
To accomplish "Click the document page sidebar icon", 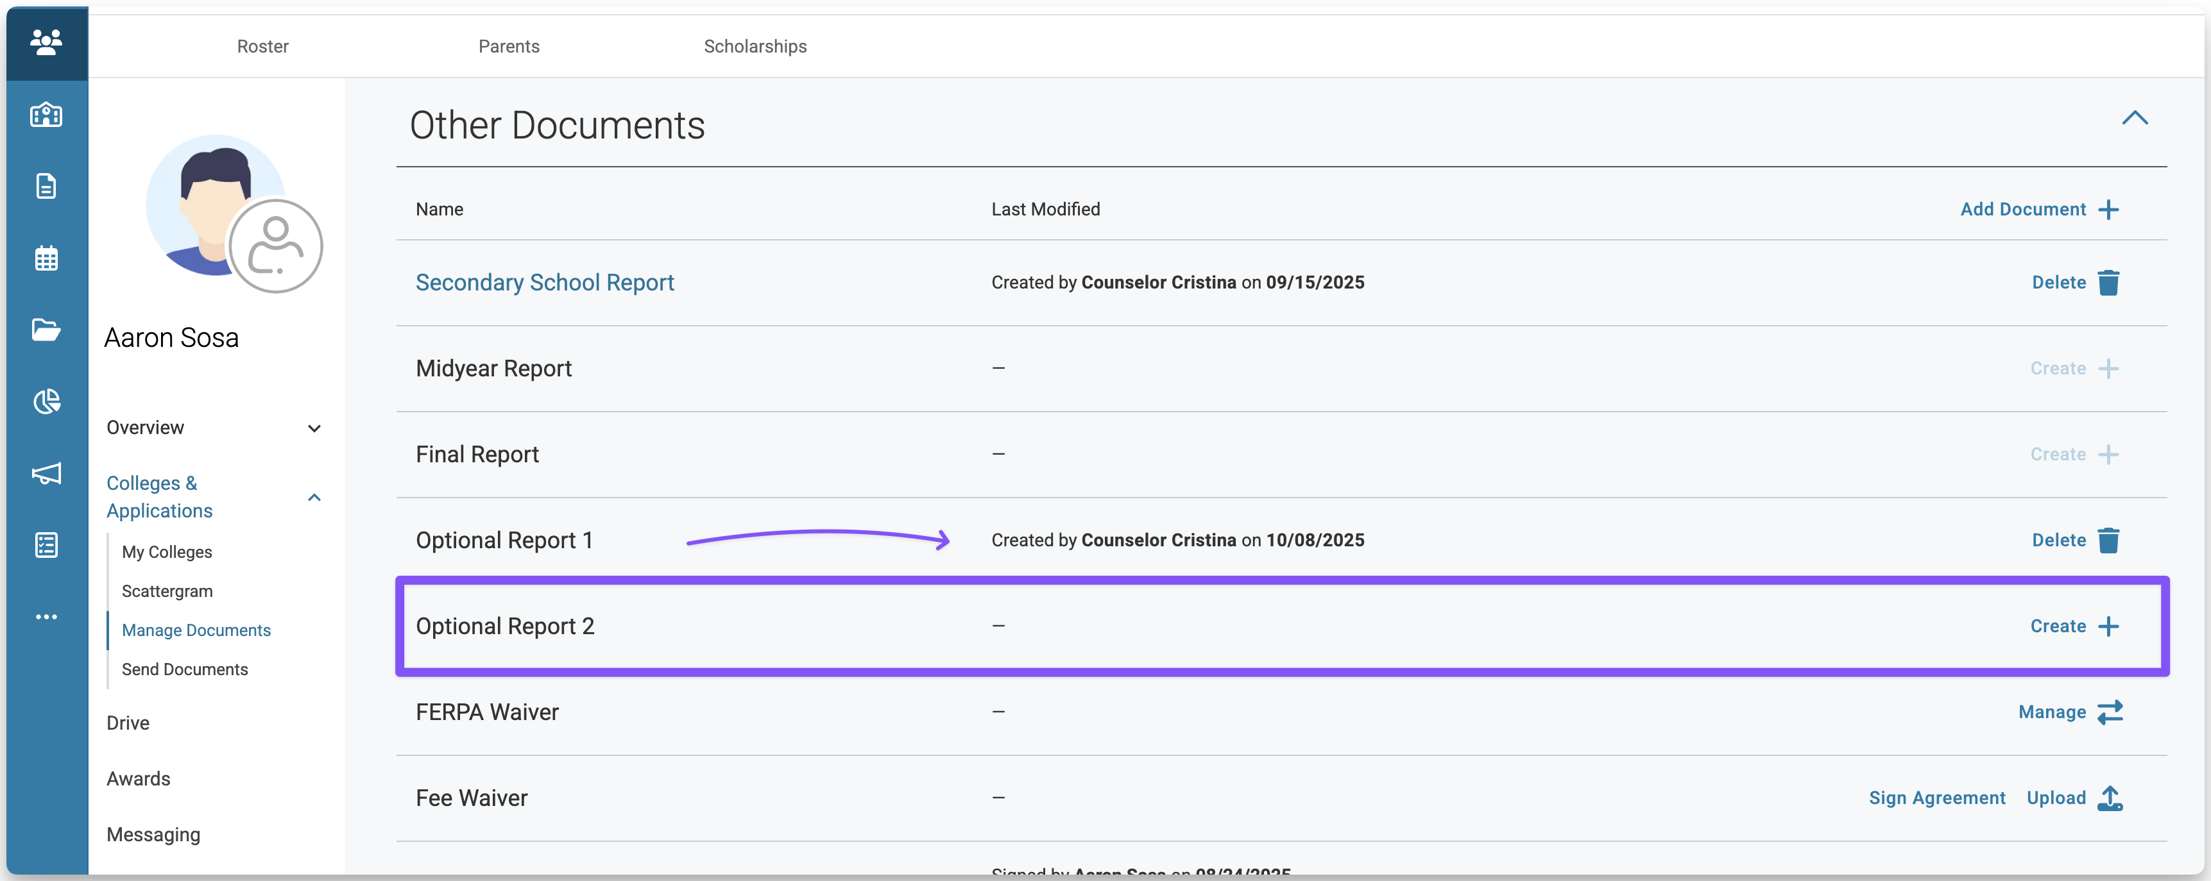I will tap(46, 186).
